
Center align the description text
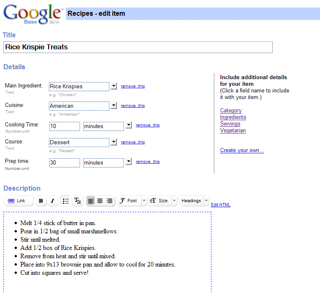click(100, 201)
